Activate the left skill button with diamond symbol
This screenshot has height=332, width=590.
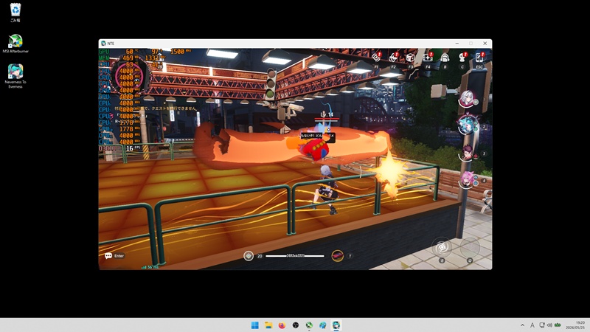442,247
